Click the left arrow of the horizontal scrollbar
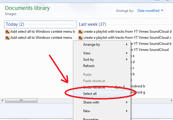The width and height of the screenshot is (173, 120). coord(2,100)
